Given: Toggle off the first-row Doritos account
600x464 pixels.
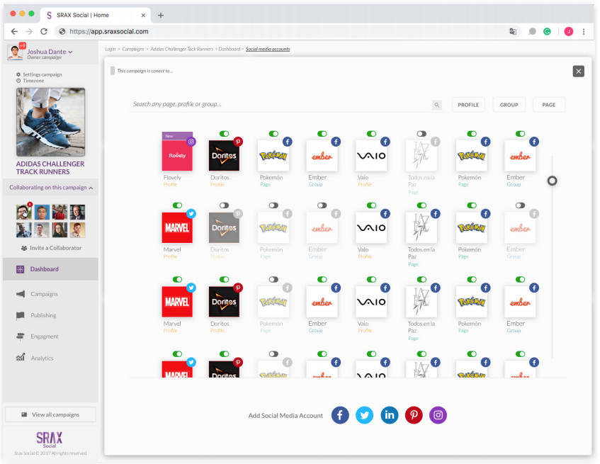Looking at the screenshot, I should coord(225,133).
